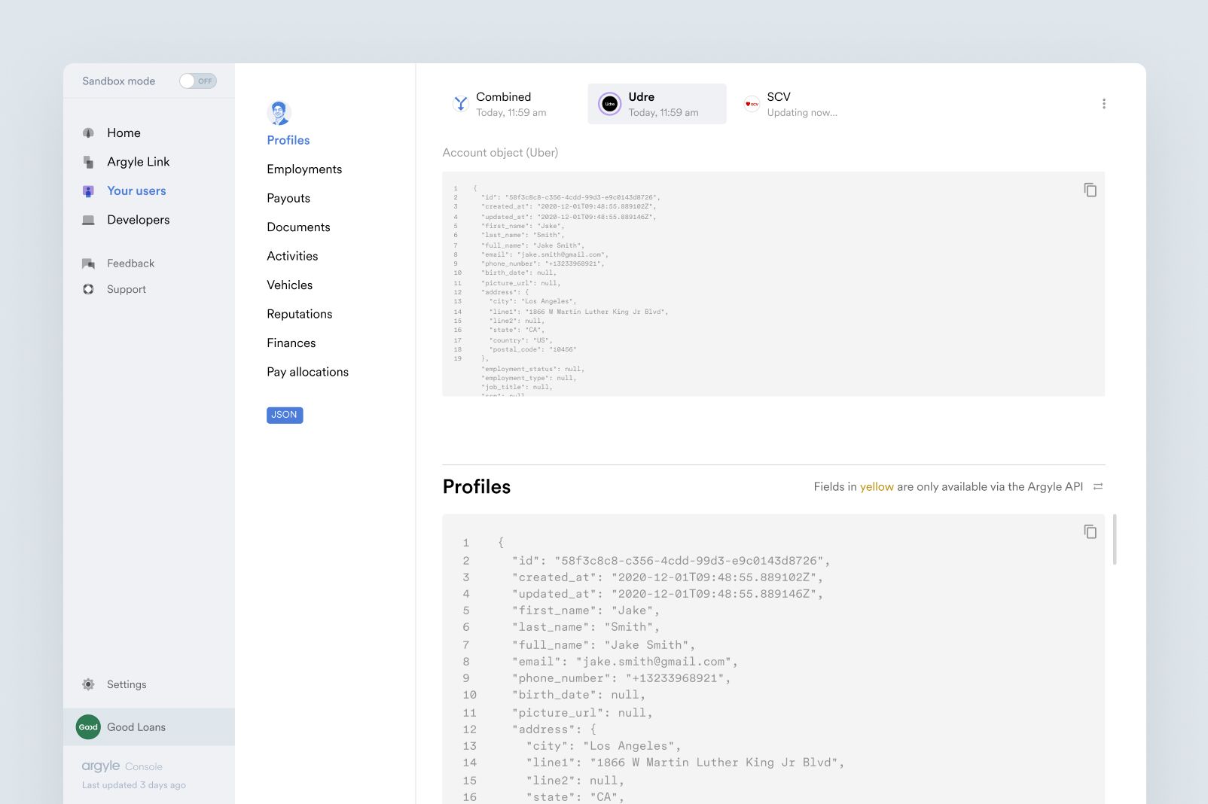Click the "Account object (Uber)" label
The width and height of the screenshot is (1208, 804).
(500, 153)
